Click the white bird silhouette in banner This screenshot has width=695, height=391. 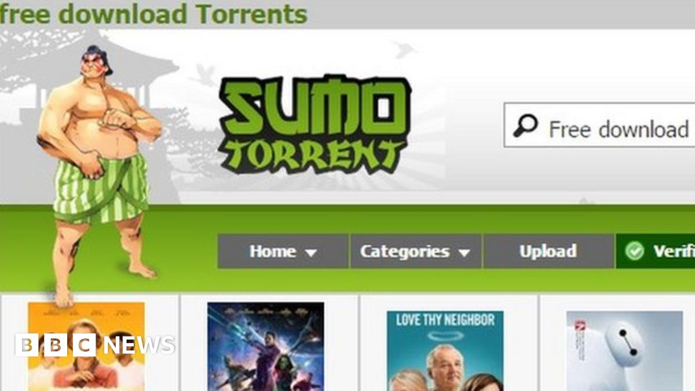coord(404,49)
